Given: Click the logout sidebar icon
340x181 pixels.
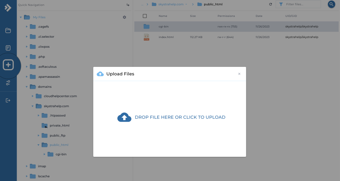Looking at the screenshot, I should point(8,101).
